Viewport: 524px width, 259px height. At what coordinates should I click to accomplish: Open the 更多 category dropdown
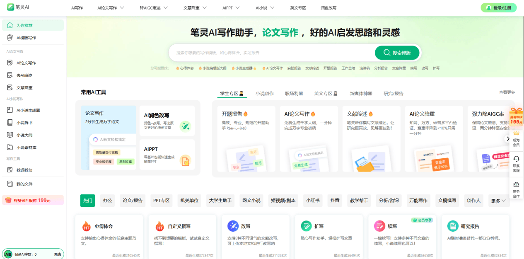(498, 201)
